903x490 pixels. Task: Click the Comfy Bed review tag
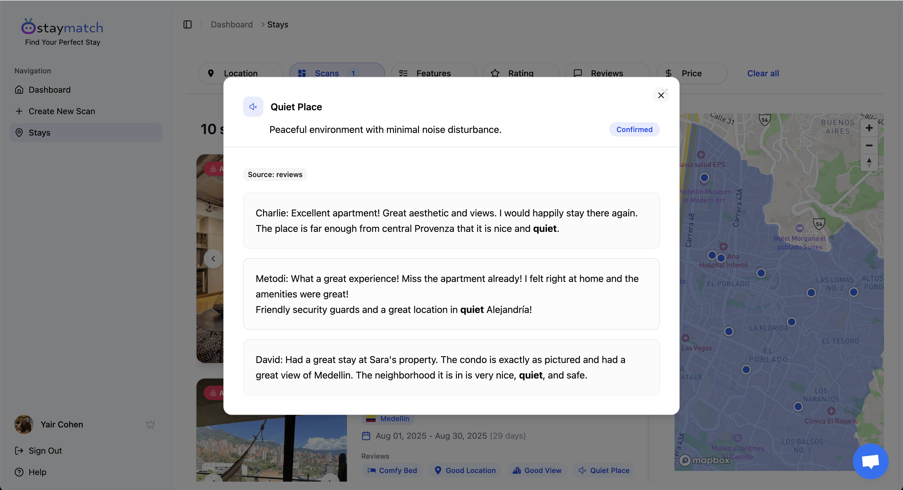[392, 470]
